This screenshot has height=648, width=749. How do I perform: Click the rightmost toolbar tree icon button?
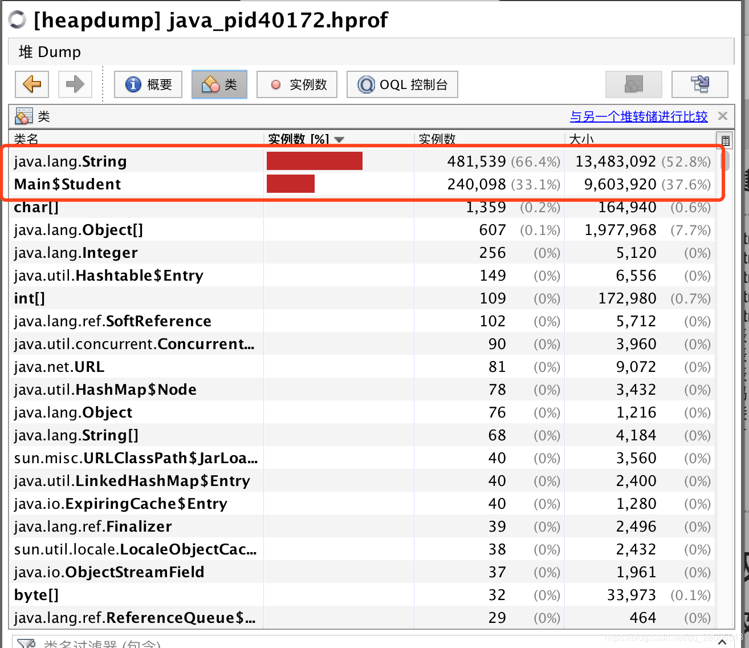pyautogui.click(x=700, y=84)
